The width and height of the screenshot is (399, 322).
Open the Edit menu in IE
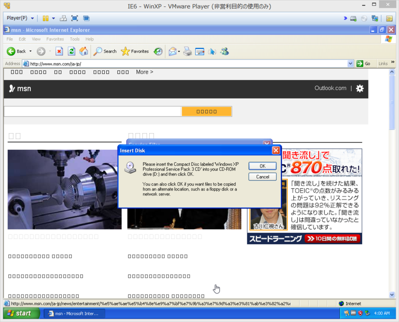[22, 39]
